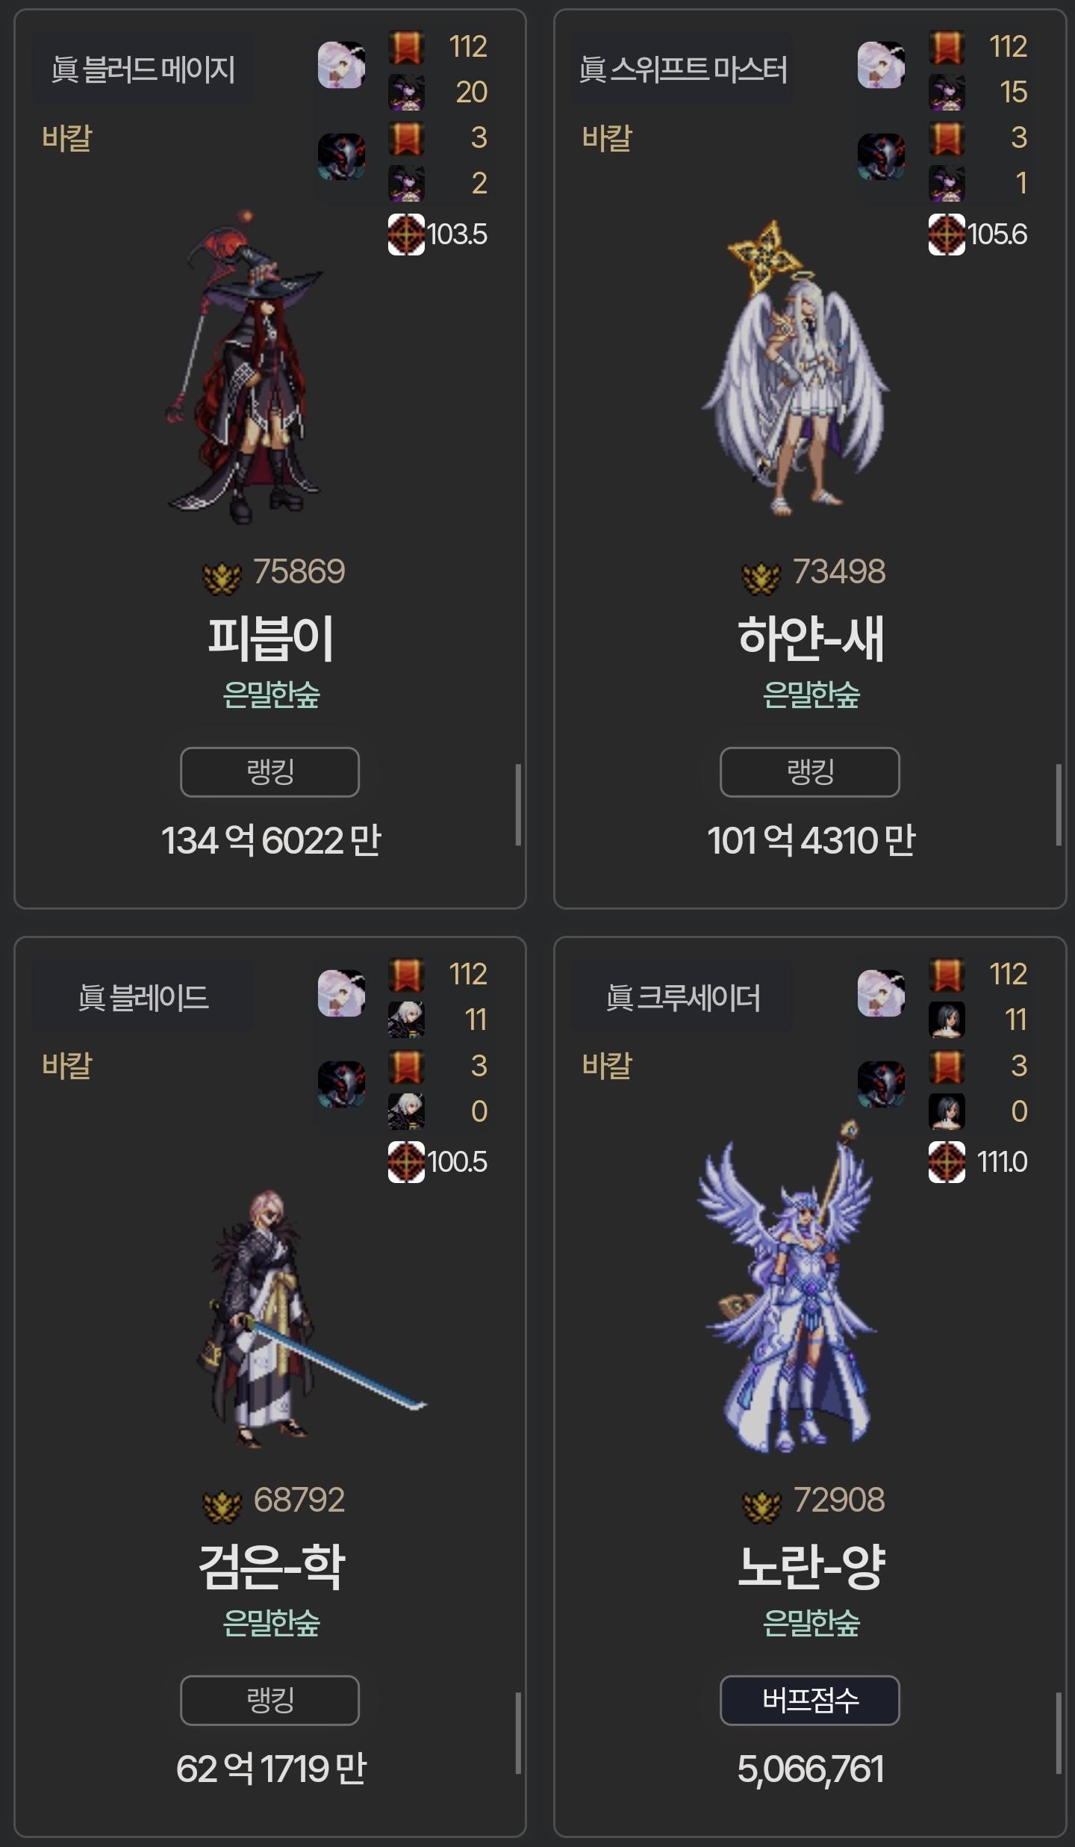Select the 眞 크루세이더 class tag

[682, 998]
